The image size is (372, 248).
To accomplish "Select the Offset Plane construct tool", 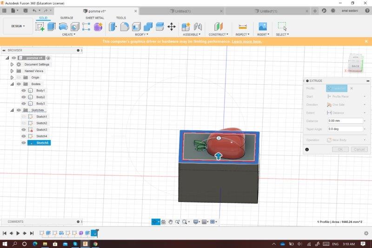I will click(x=219, y=27).
